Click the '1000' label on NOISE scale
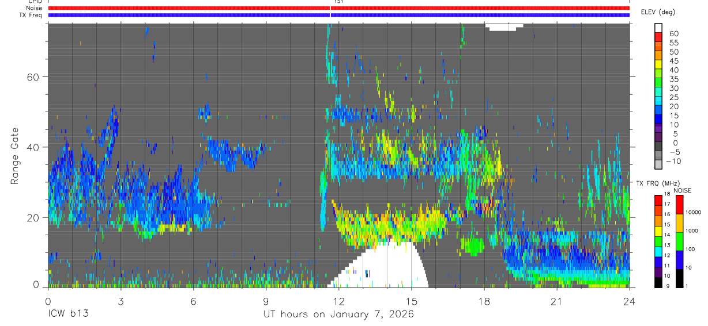This screenshot has height=326, width=708. coord(693,231)
